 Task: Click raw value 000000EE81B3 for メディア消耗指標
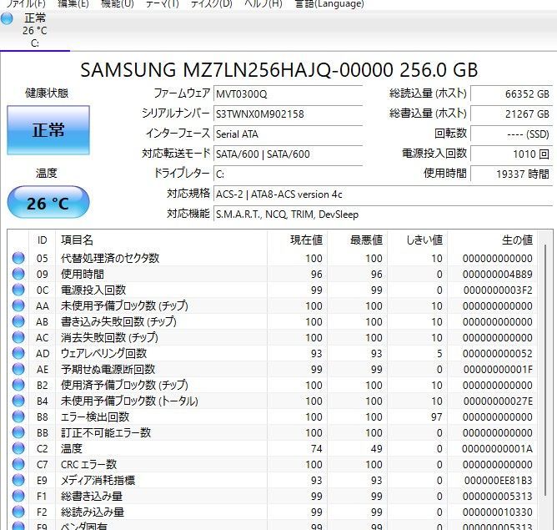(499, 481)
